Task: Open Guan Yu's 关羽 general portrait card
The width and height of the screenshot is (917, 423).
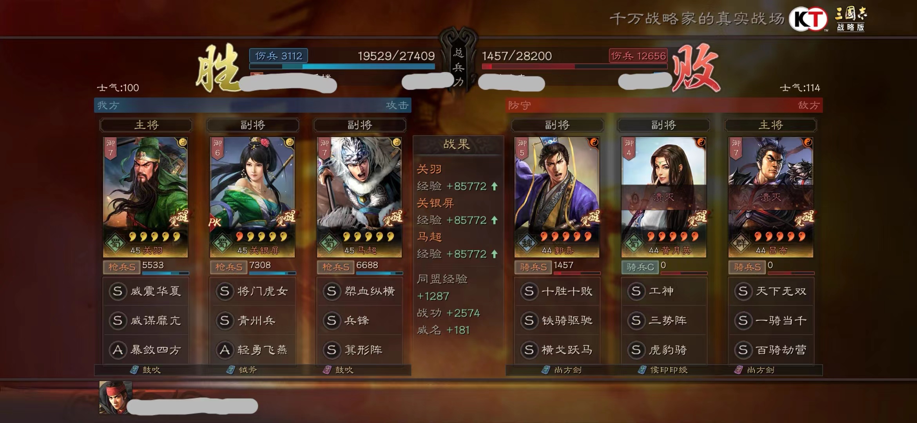Action: click(x=145, y=197)
